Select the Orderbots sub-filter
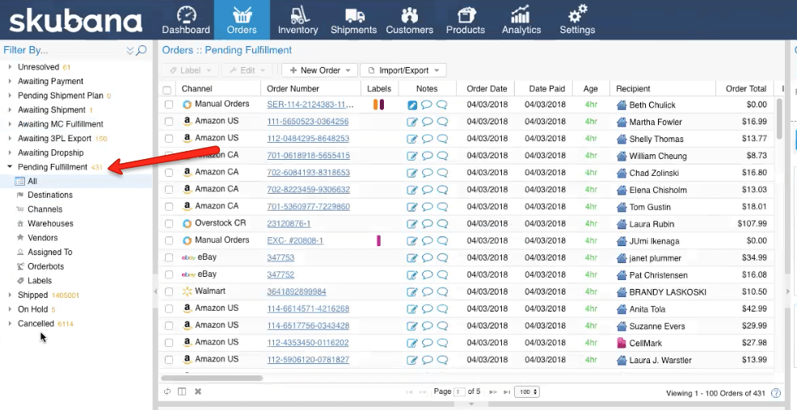 [46, 266]
